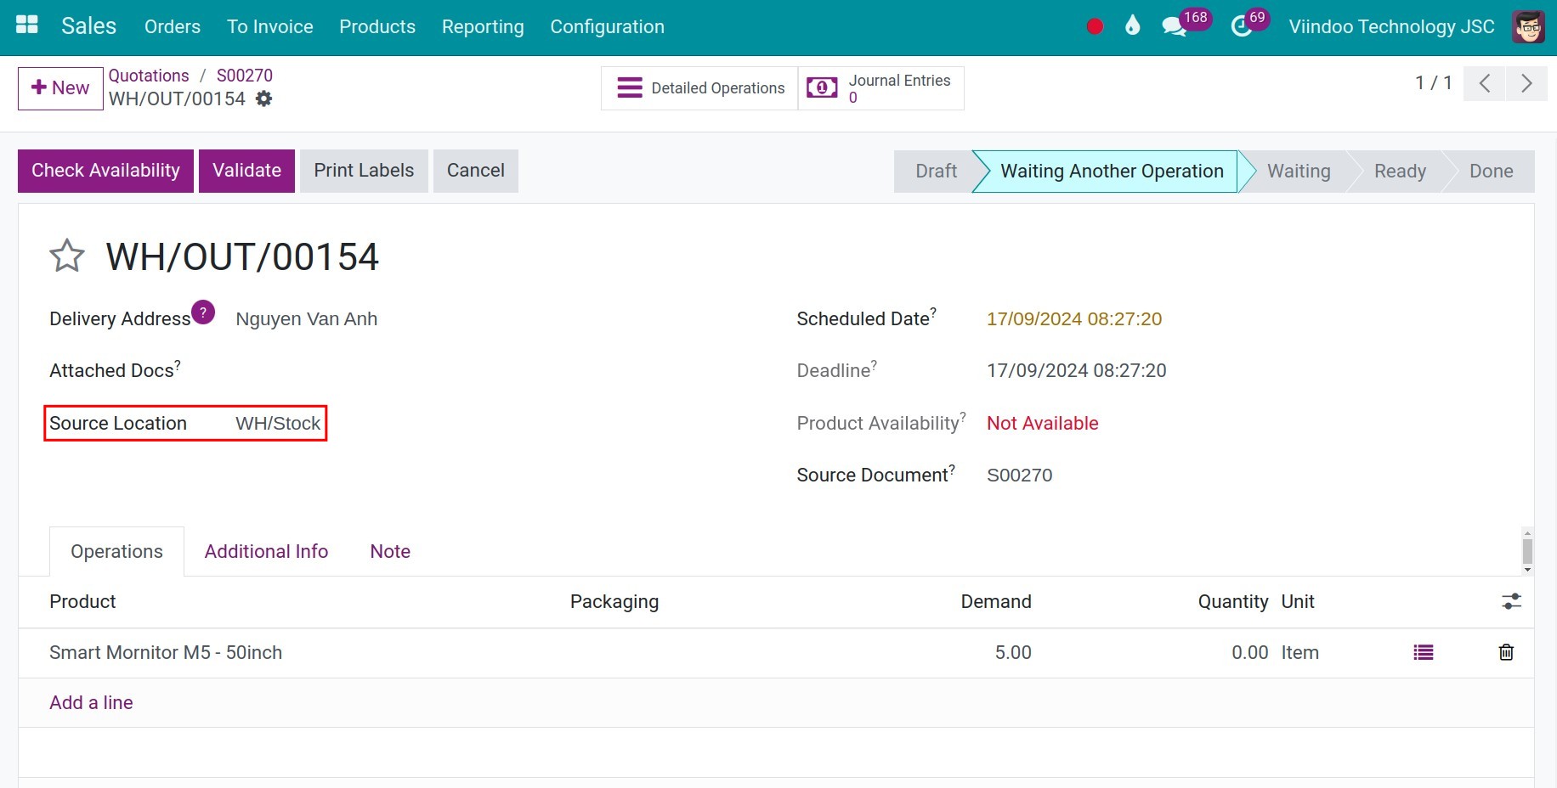Click the Validate button
This screenshot has width=1557, height=788.
tap(246, 171)
